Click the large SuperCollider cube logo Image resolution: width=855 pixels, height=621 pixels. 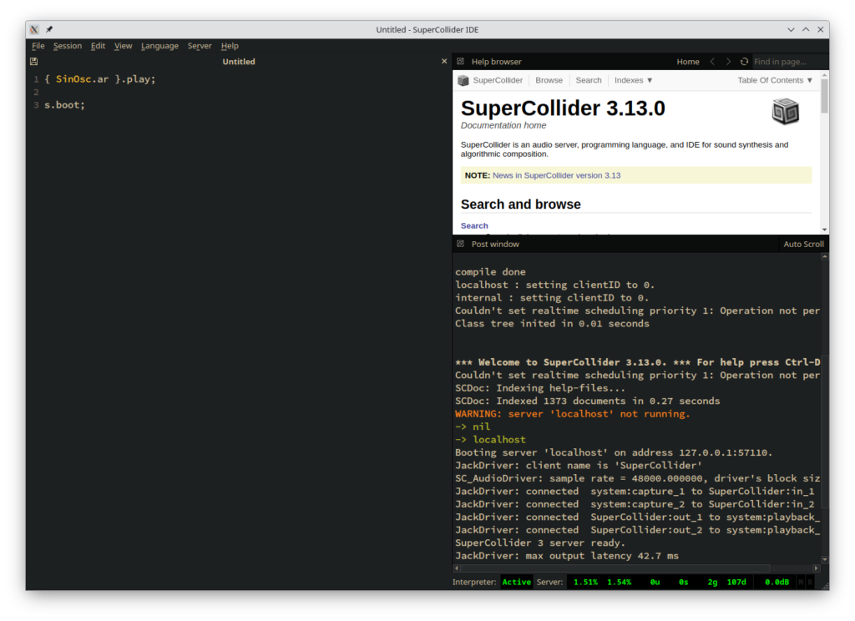click(785, 111)
